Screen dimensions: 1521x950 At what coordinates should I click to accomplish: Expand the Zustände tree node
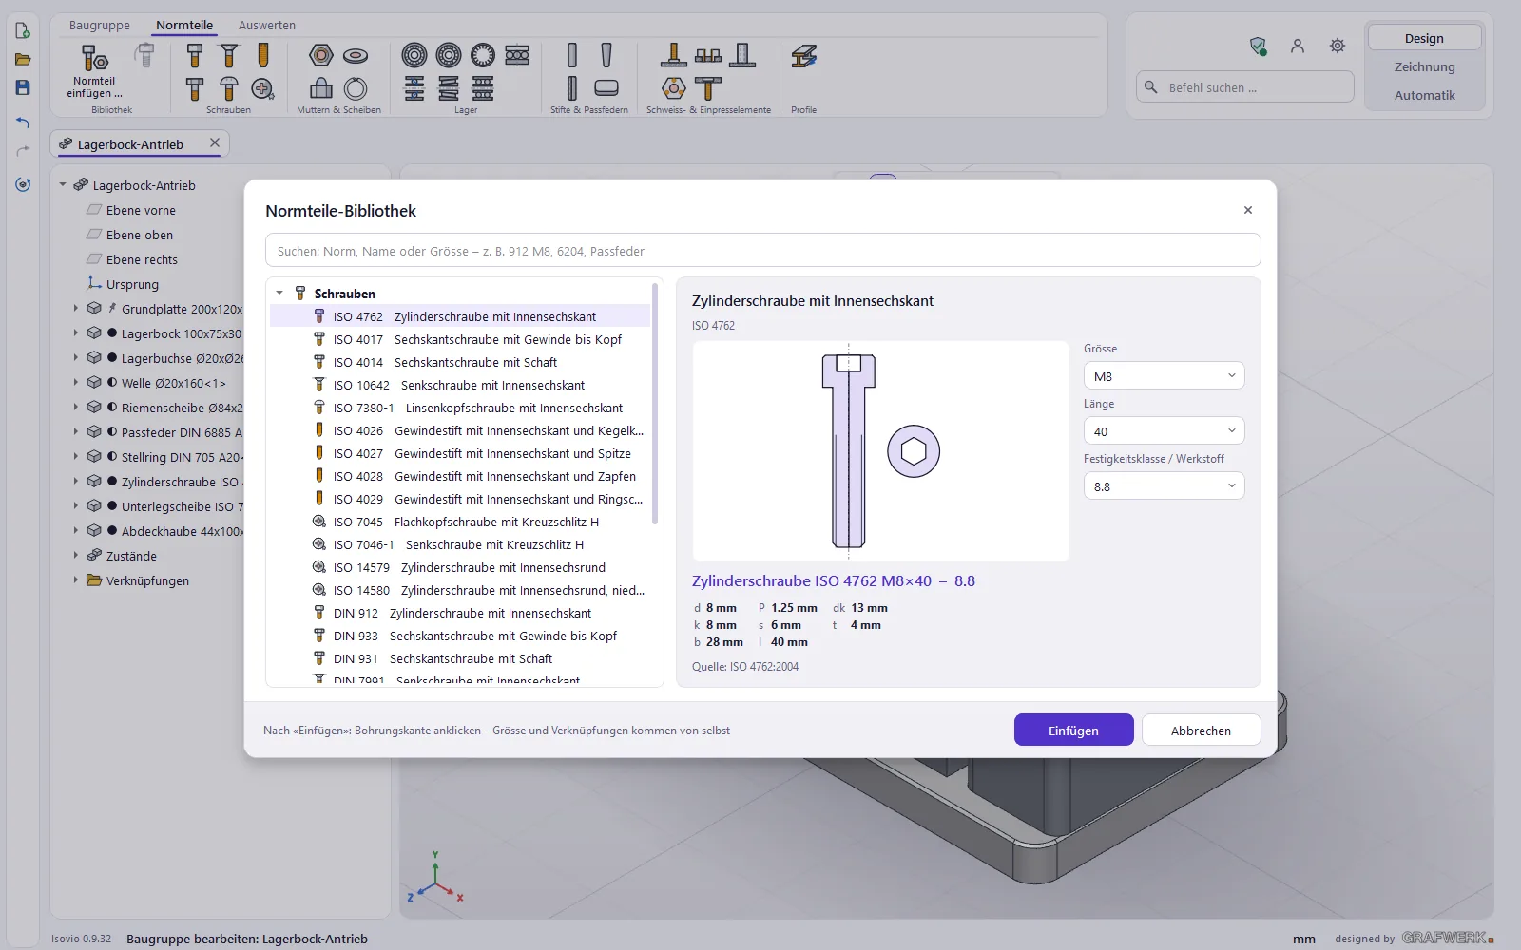click(76, 556)
